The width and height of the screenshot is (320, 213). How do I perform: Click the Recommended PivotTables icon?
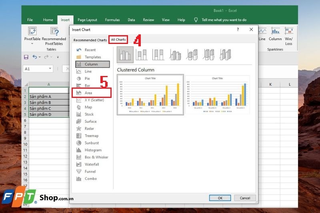54,31
